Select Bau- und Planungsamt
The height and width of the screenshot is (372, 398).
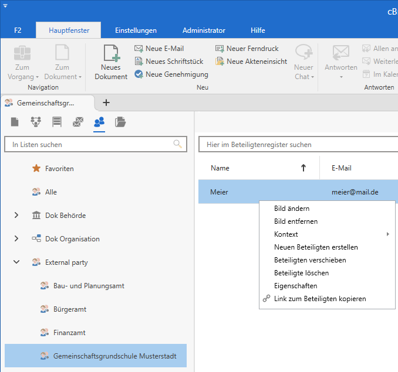point(89,286)
